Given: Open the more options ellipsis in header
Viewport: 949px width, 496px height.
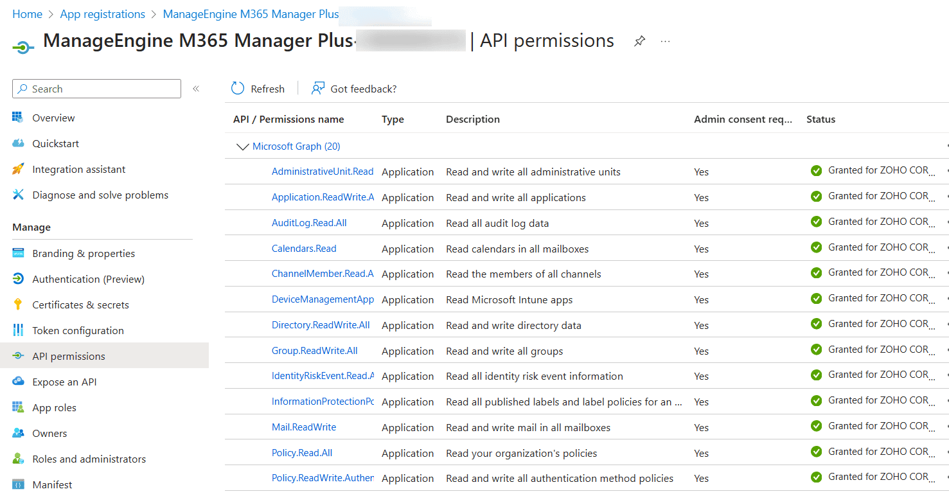Looking at the screenshot, I should tap(665, 41).
